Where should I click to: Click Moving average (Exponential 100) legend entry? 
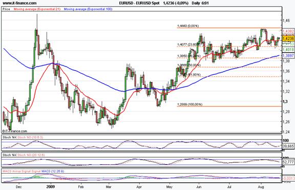click(88, 9)
